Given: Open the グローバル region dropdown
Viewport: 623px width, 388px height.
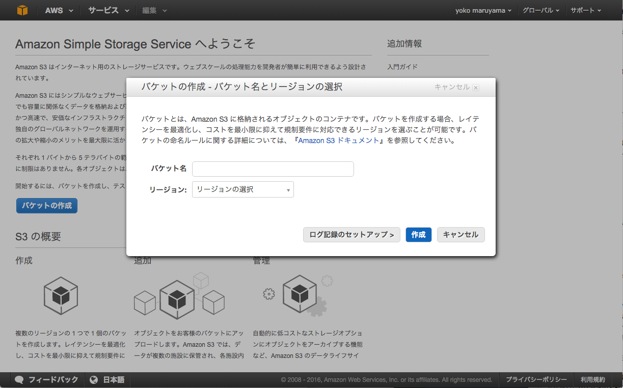Looking at the screenshot, I should (541, 10).
